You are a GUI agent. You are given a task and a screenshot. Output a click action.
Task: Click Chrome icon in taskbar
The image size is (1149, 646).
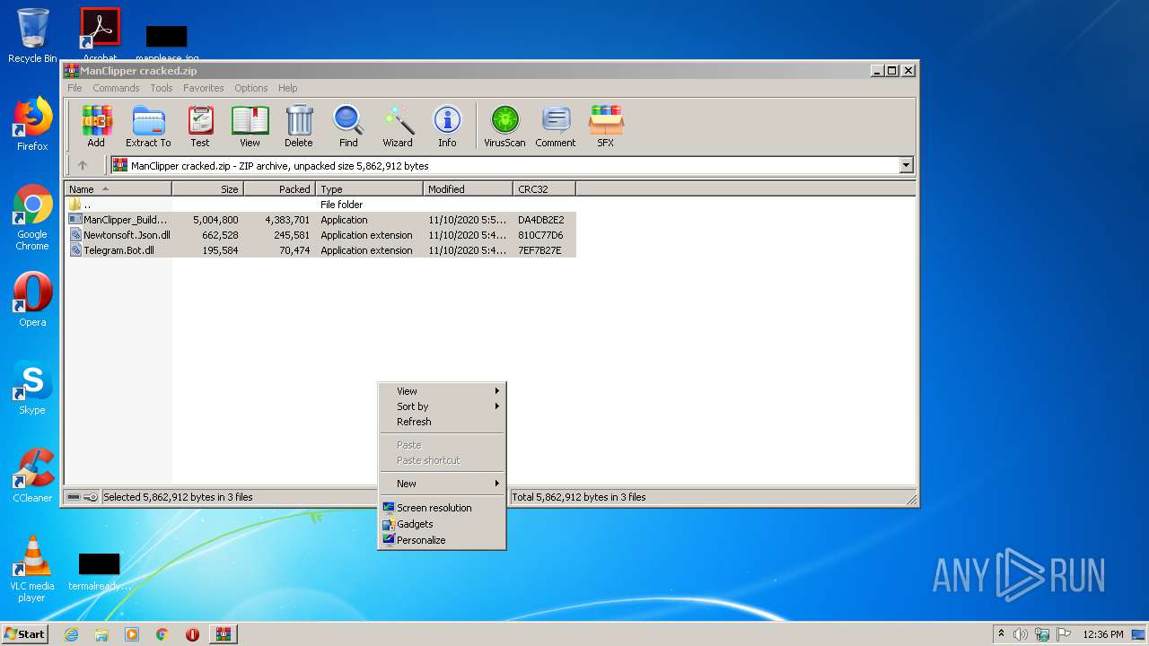pyautogui.click(x=162, y=634)
